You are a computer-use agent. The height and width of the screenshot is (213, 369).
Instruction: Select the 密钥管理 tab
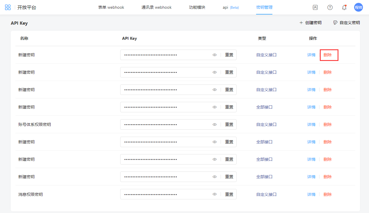coord(264,8)
